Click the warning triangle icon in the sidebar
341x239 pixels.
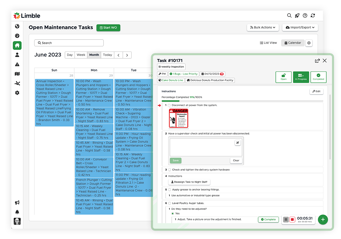(x=17, y=64)
